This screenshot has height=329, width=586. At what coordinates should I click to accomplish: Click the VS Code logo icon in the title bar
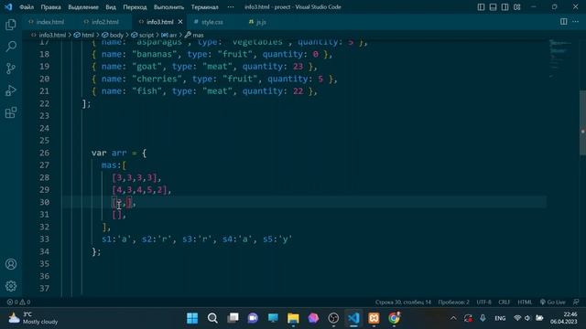coord(8,6)
